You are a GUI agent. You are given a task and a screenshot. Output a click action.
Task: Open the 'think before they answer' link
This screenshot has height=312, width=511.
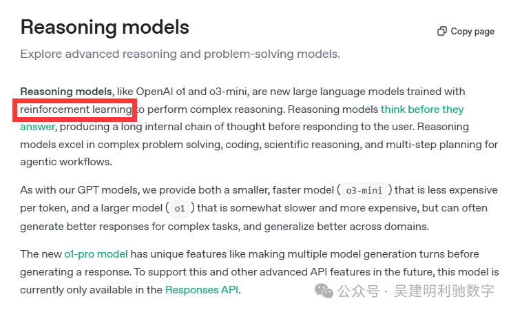pyautogui.click(x=421, y=110)
